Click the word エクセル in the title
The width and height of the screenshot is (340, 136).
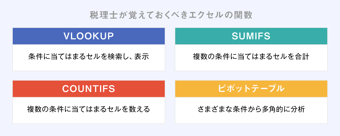click(213, 15)
